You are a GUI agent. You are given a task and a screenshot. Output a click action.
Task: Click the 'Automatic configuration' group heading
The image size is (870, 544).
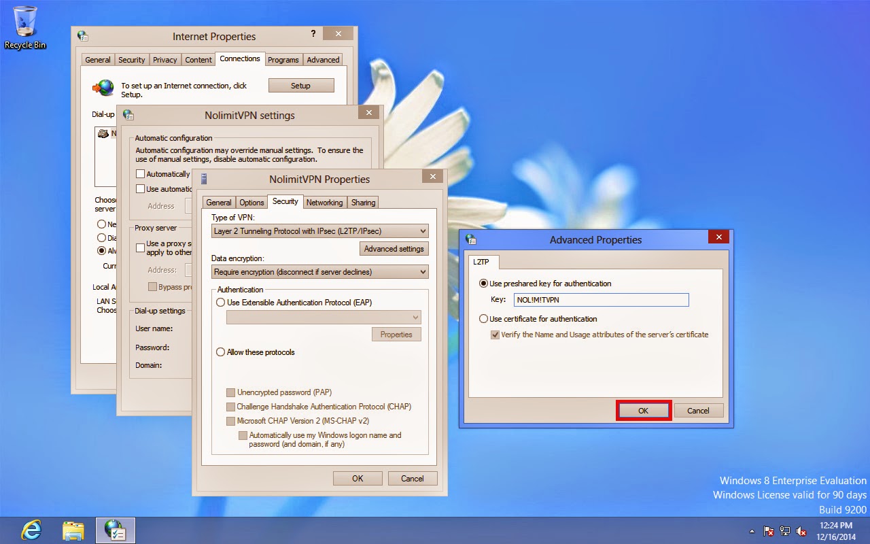click(174, 138)
